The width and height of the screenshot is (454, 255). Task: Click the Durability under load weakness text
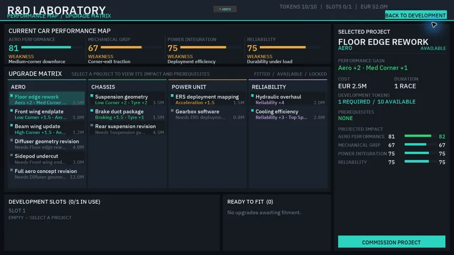tap(270, 62)
